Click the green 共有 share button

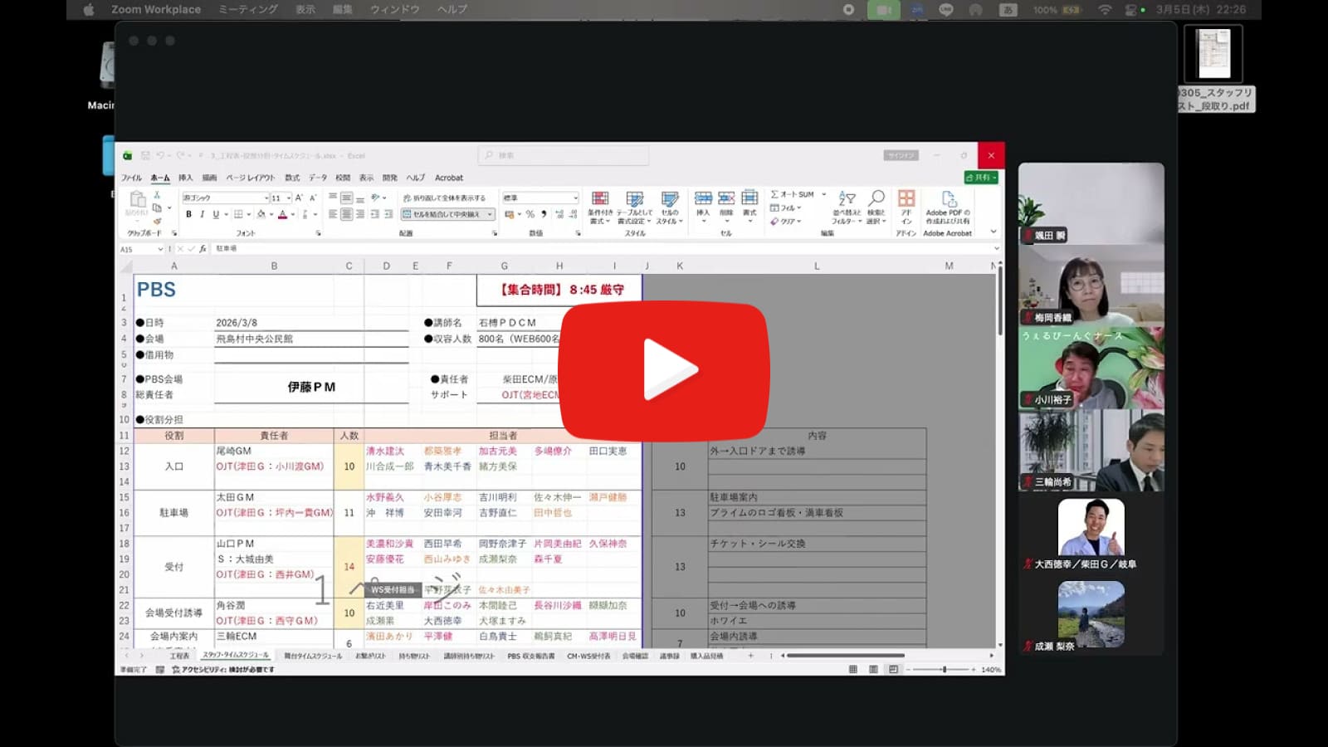point(981,178)
